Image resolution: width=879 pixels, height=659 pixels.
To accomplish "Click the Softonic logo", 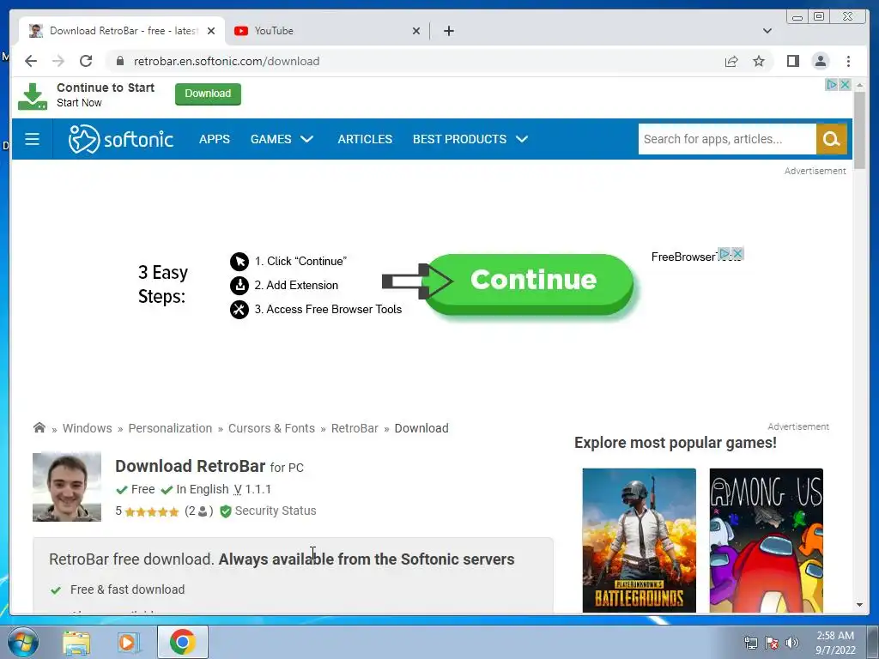I will click(120, 139).
